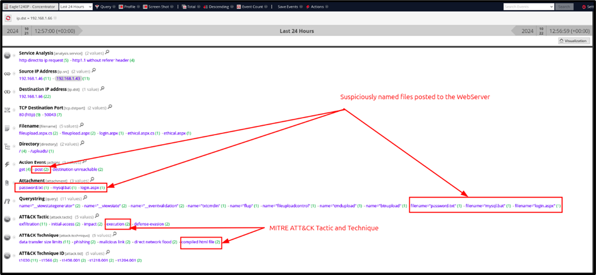Image resolution: width=596 pixels, height=275 pixels.
Task: Click the magnifier next to Service Analysis
Action: click(x=108, y=52)
